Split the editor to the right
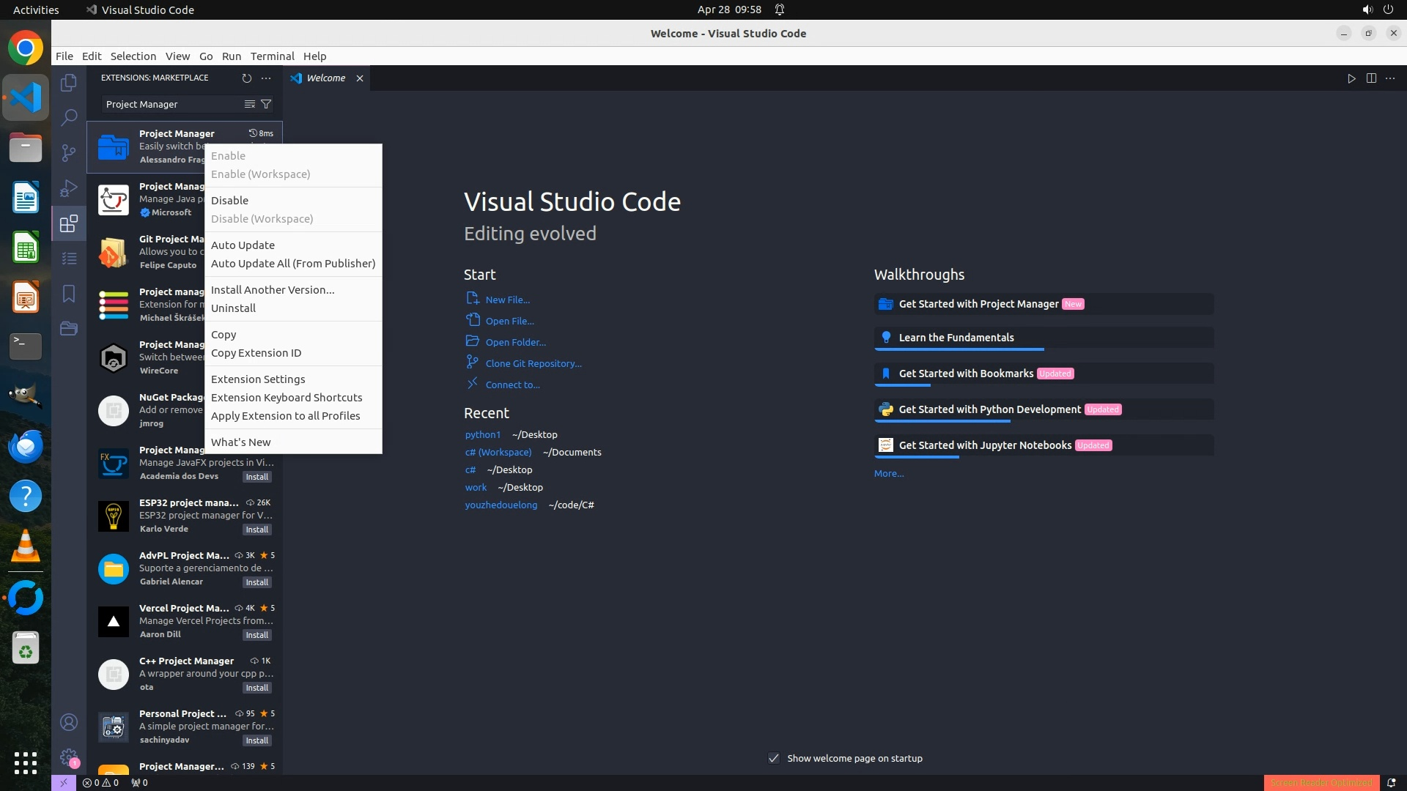Image resolution: width=1407 pixels, height=791 pixels. (1371, 78)
